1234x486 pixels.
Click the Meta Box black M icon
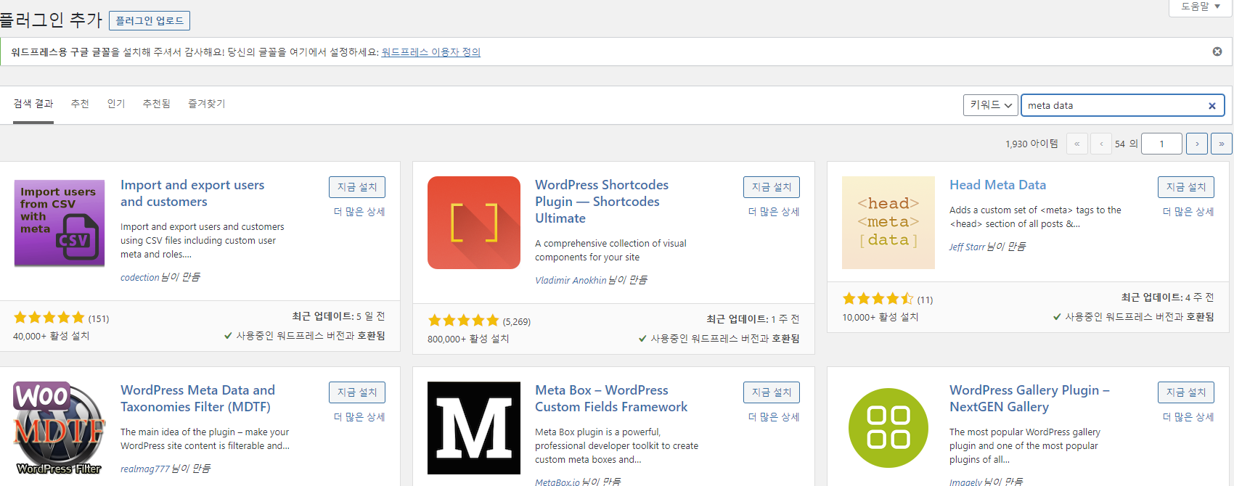[474, 428]
